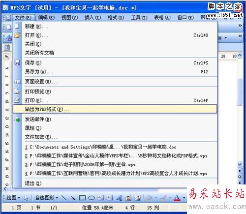
Task: Insert a vertical text box
Action: 110,198
